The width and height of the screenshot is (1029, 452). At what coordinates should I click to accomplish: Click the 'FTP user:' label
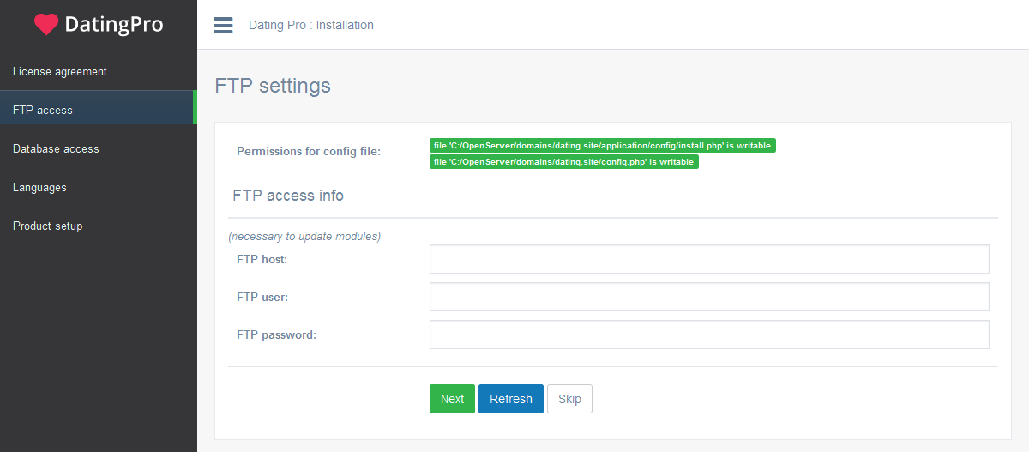[x=262, y=297]
